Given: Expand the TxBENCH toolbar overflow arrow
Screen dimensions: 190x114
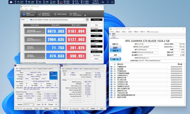Looking at the screenshot, I should [x=85, y=15].
